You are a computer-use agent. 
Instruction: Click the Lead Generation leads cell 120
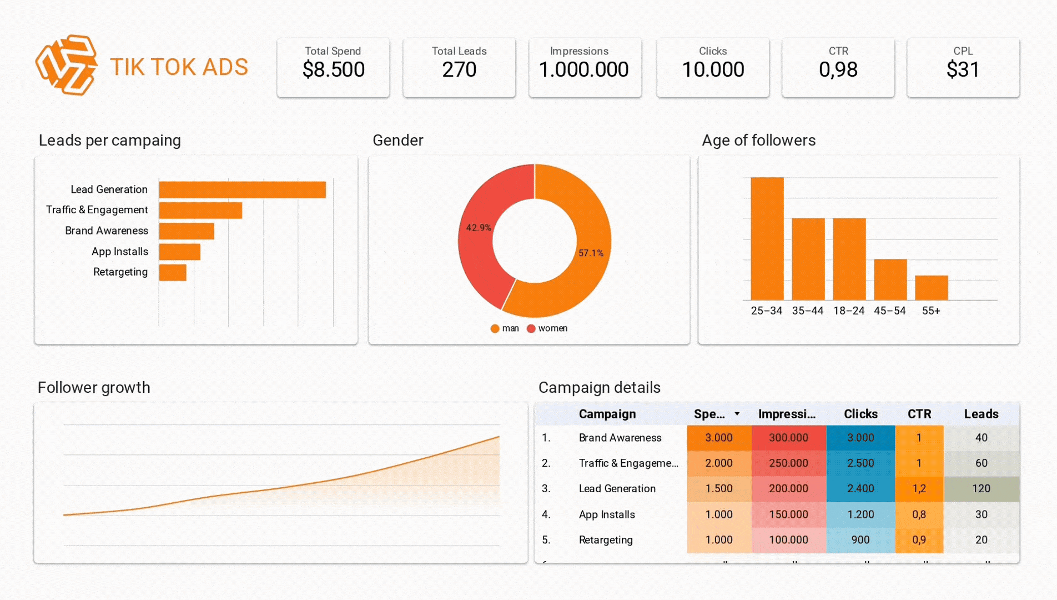(x=981, y=488)
